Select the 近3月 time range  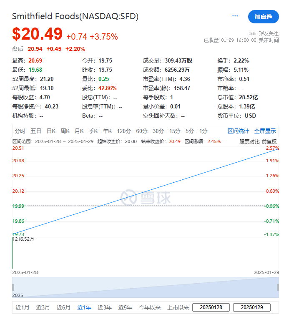click(43, 307)
